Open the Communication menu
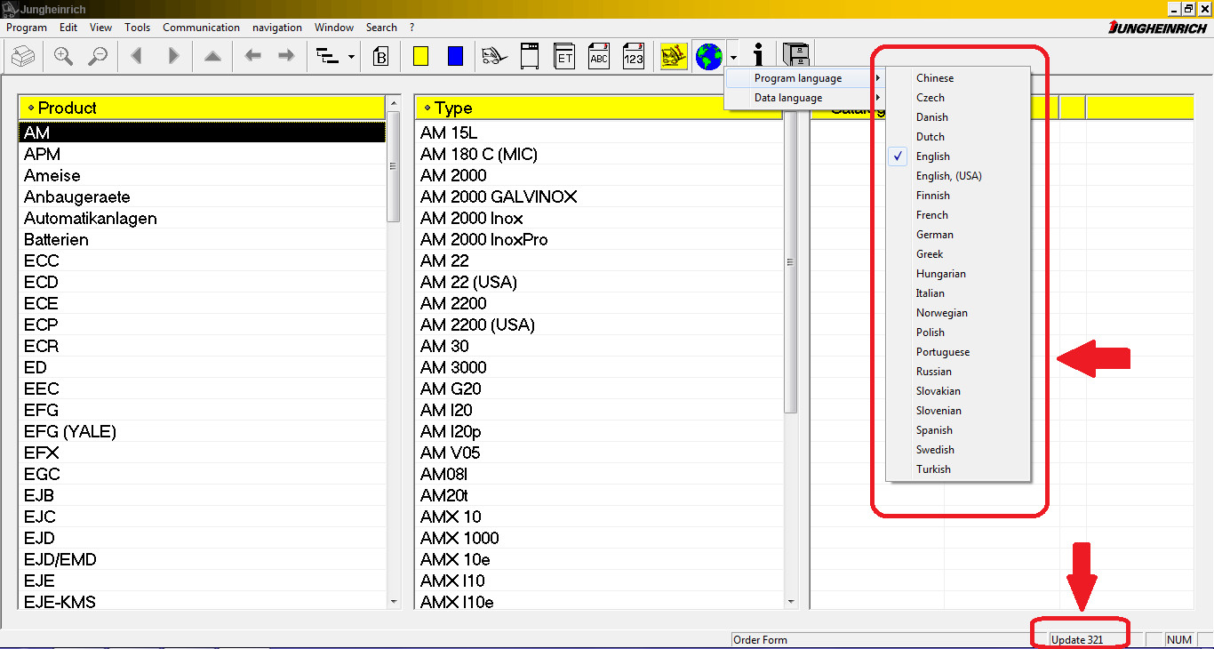1214x649 pixels. [201, 28]
